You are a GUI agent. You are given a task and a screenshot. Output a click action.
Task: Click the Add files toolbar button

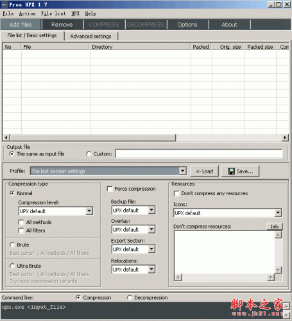(x=21, y=24)
